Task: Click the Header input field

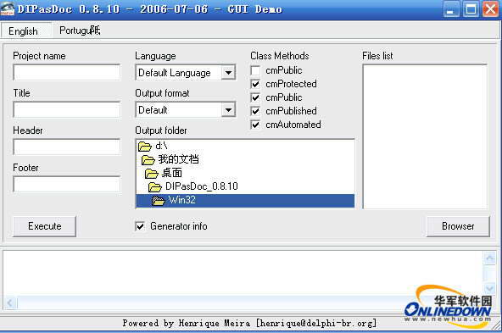Action: [67, 147]
